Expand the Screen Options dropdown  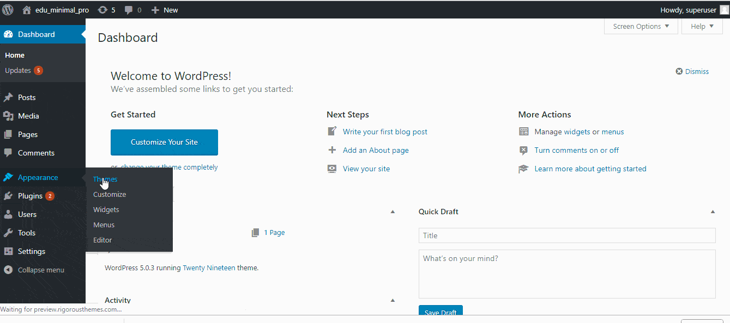pyautogui.click(x=641, y=26)
